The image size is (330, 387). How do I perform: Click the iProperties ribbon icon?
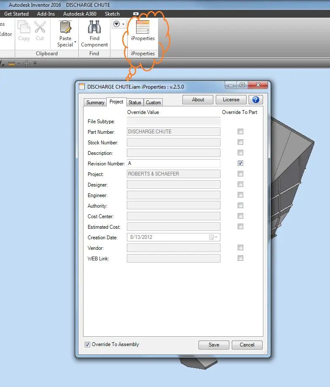click(x=143, y=27)
